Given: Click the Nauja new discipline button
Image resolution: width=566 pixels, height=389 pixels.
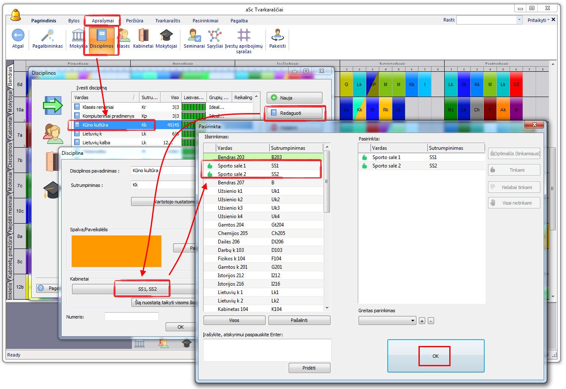Looking at the screenshot, I should pos(294,98).
